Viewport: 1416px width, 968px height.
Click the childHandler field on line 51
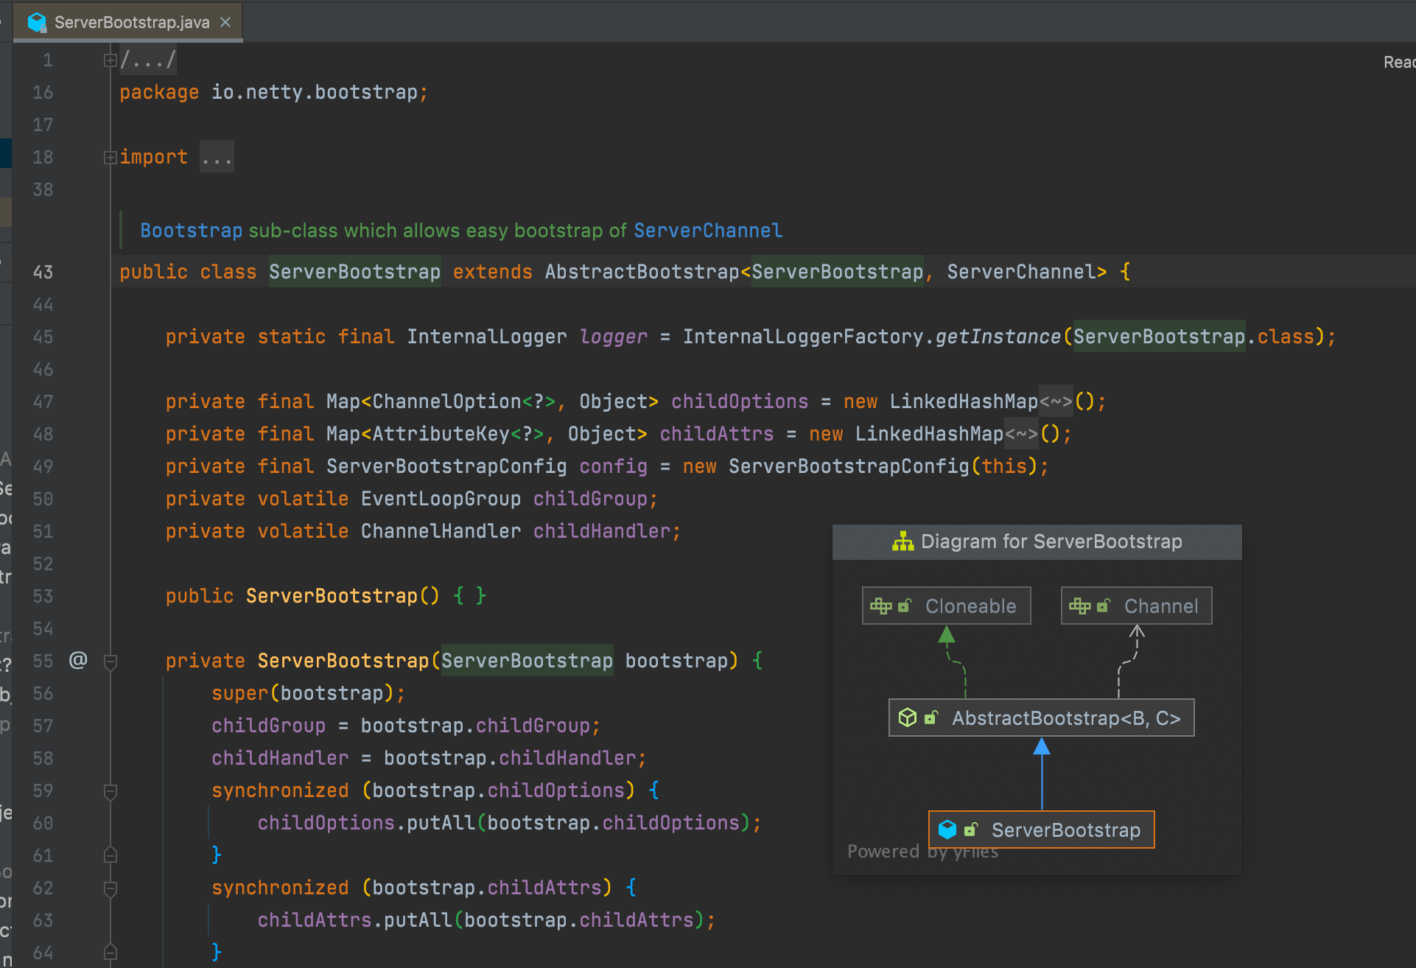click(602, 531)
